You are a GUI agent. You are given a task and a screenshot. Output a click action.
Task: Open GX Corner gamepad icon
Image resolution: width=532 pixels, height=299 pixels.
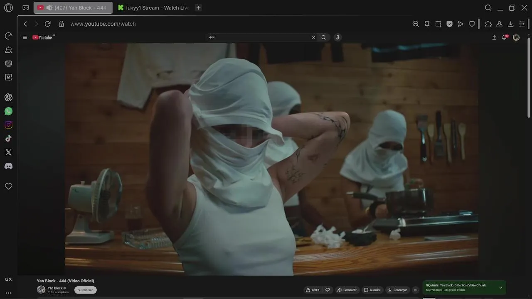[26, 7]
